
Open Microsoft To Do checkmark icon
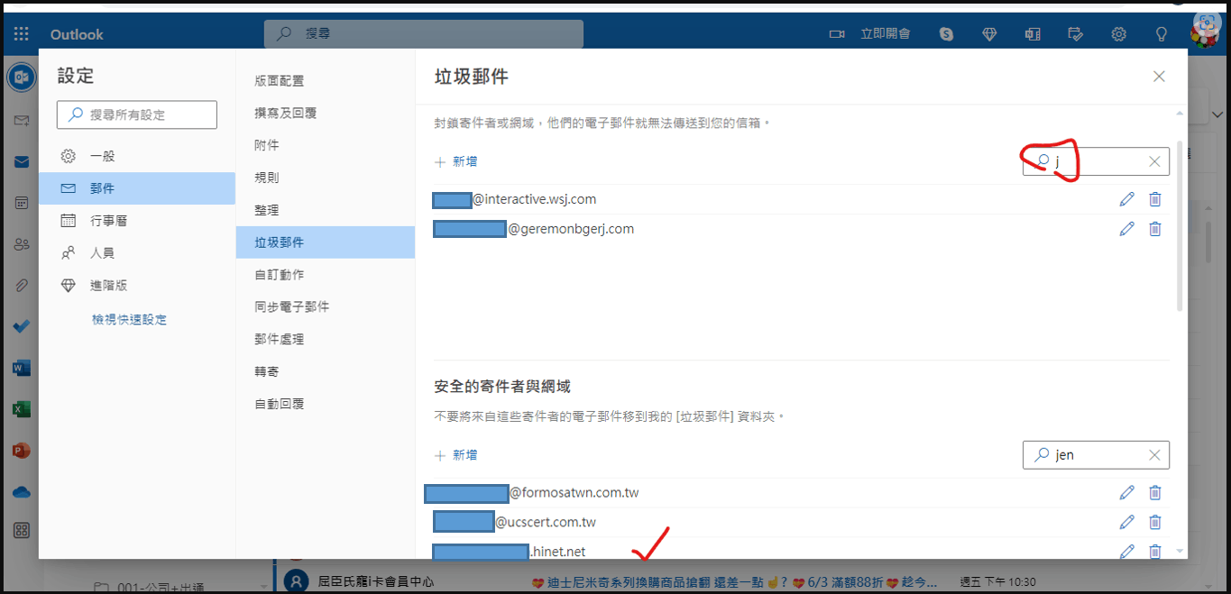[x=20, y=326]
